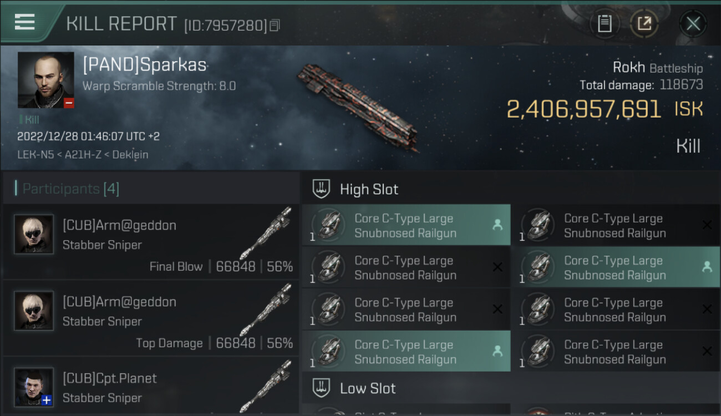Image resolution: width=721 pixels, height=416 pixels.
Task: Click Final Blow Arm@geddon portrait
Action: pos(34,235)
